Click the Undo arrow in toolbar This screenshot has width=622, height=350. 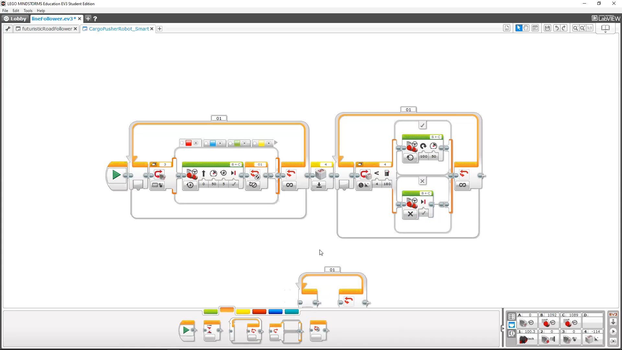coord(556,28)
